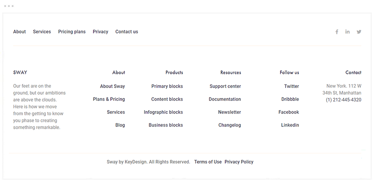Screen dimensions: 374x182
Task: Open the Infographic blocks link
Action: [x=163, y=112]
